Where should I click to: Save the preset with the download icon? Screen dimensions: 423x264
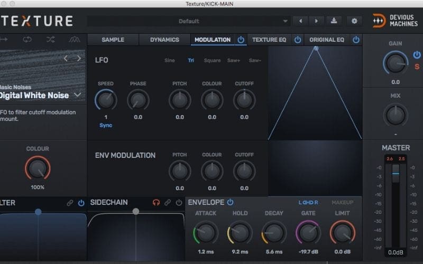(x=334, y=21)
